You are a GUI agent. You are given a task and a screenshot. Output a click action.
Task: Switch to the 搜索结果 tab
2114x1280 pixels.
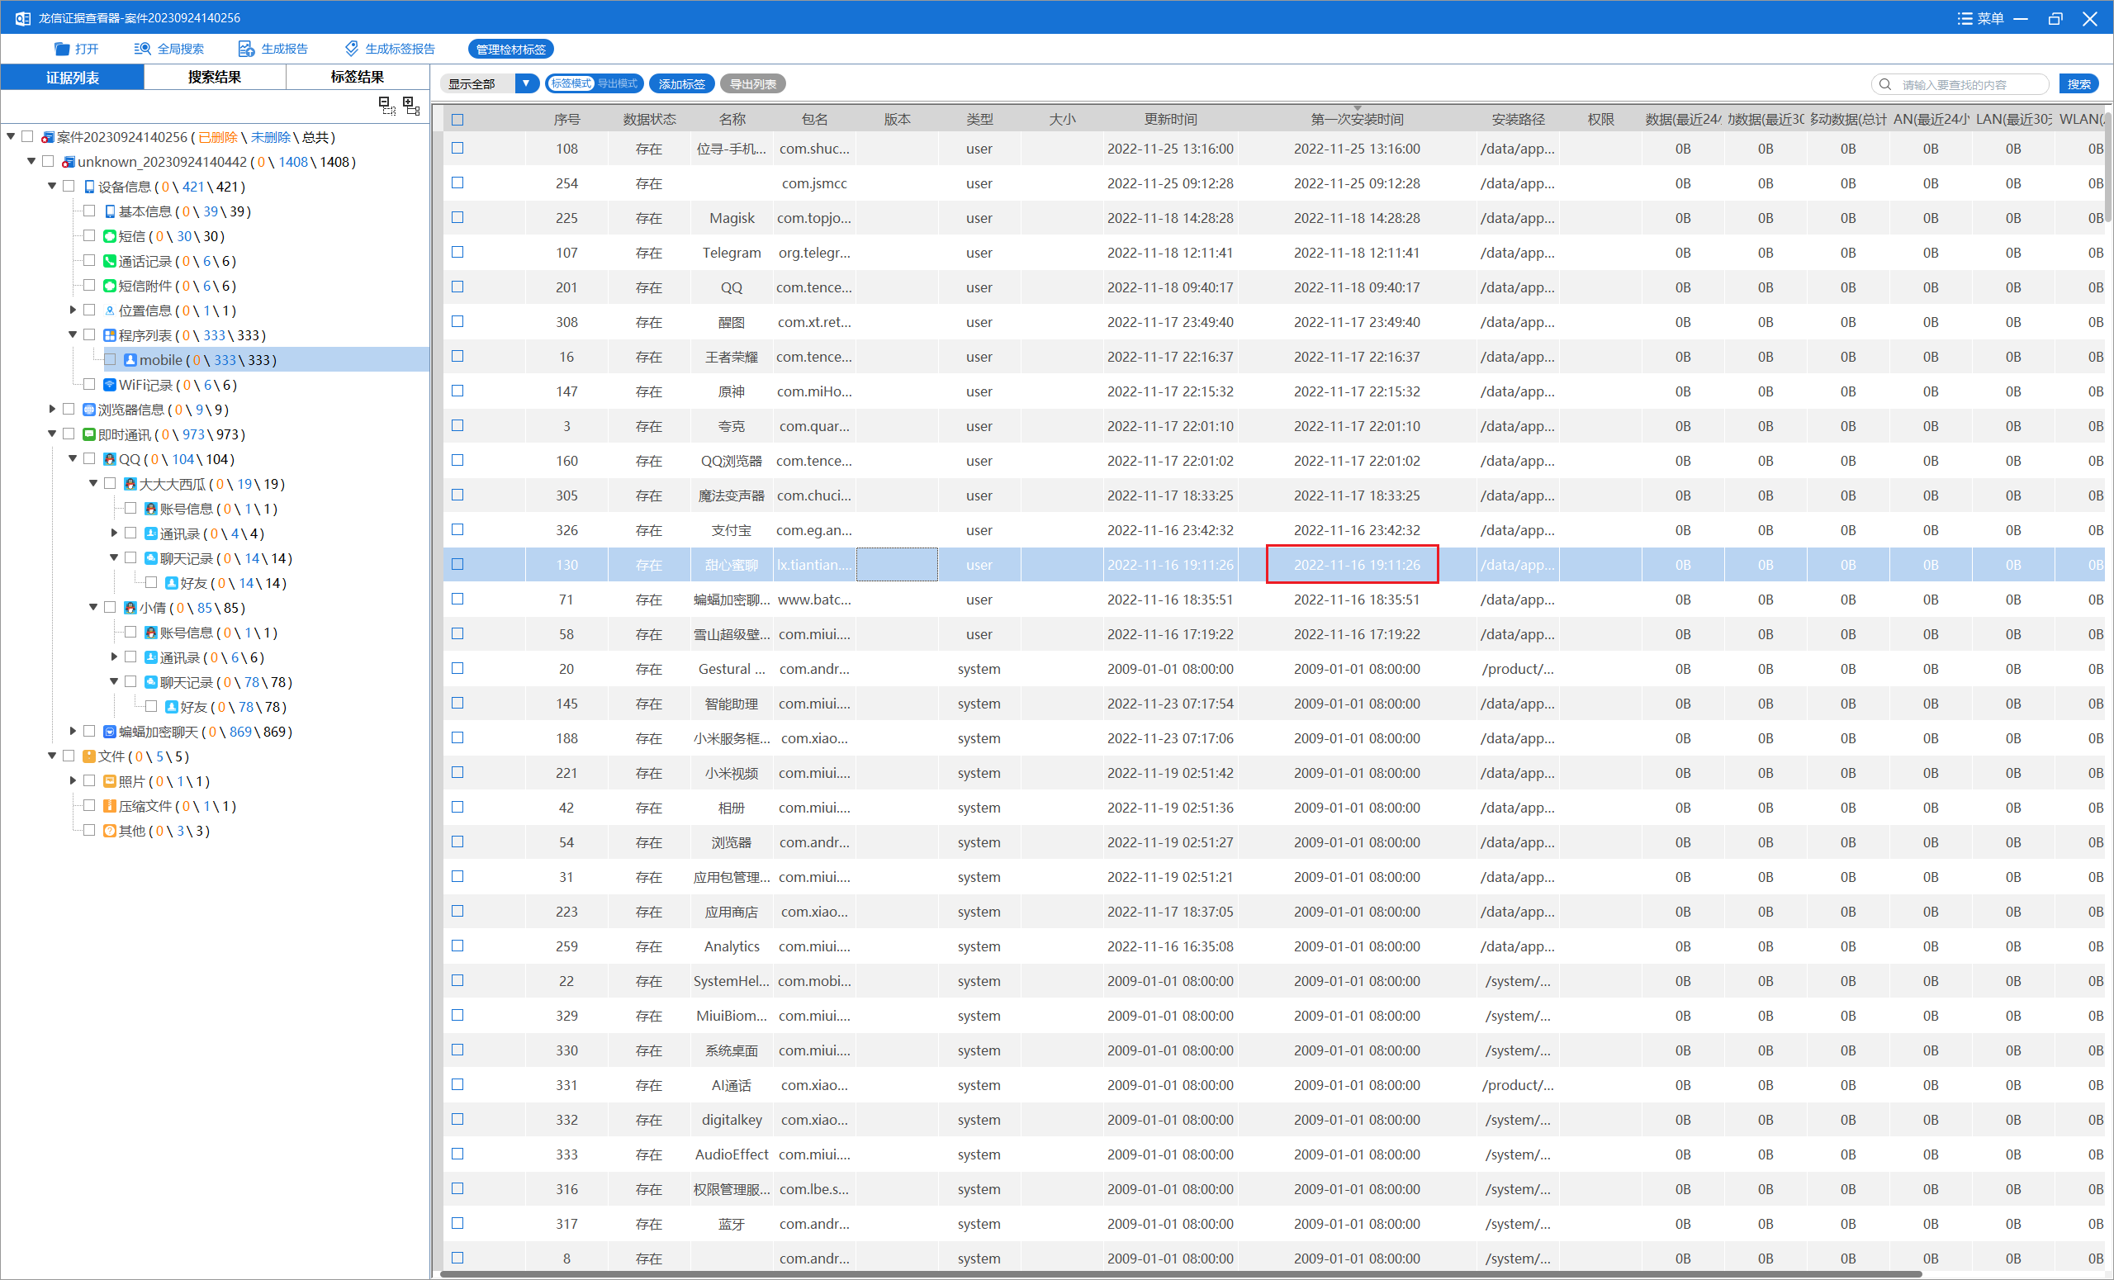click(x=215, y=77)
